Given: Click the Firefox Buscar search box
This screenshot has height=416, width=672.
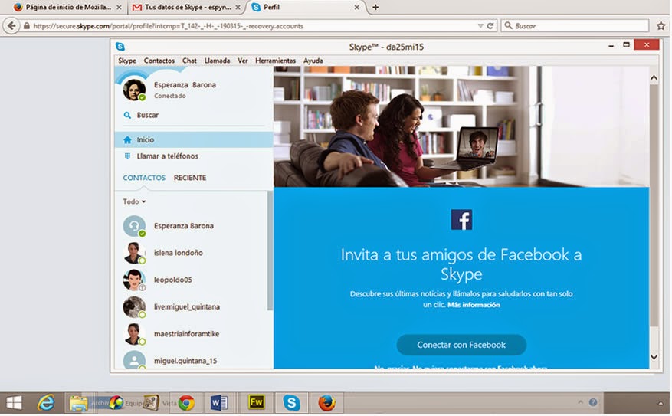Looking at the screenshot, I should pyautogui.click(x=574, y=26).
